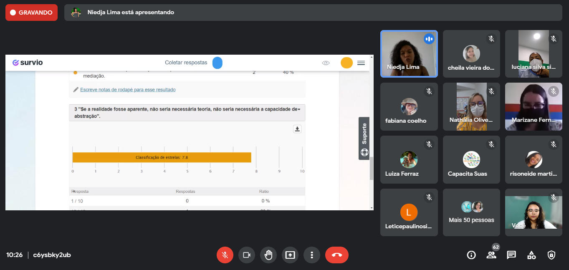The height and width of the screenshot is (270, 569).
Task: Open host controls lock icon
Action: point(551,255)
